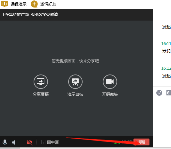Click the 远程演示 text label
This screenshot has width=171, height=149.
pos(19,4)
